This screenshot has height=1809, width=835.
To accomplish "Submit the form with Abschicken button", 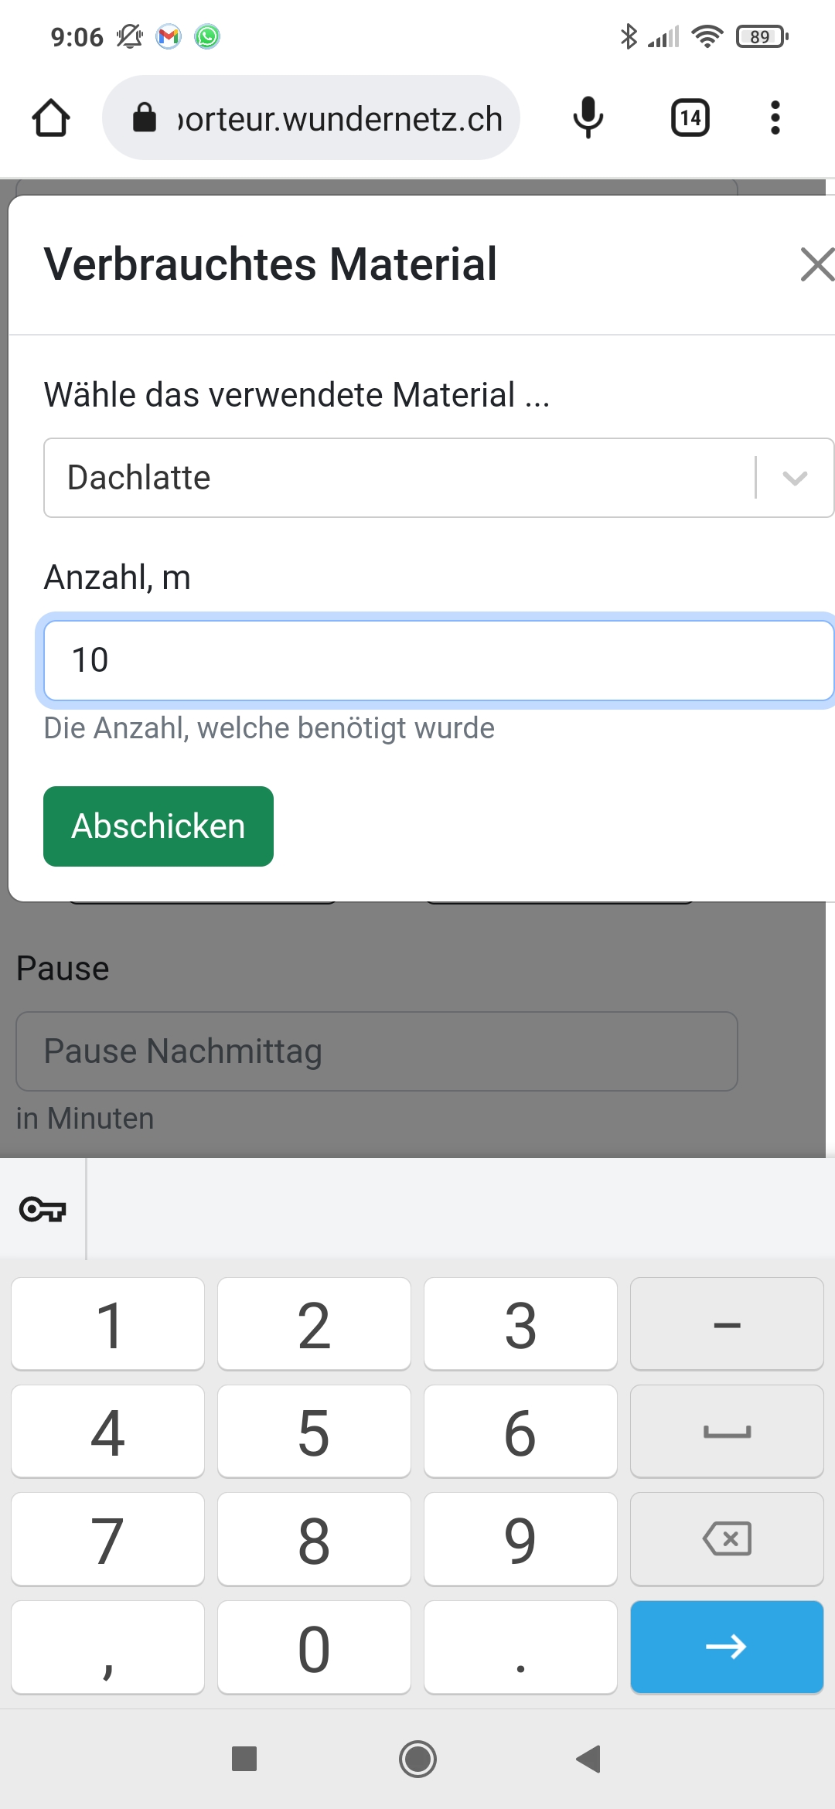I will coord(158,826).
